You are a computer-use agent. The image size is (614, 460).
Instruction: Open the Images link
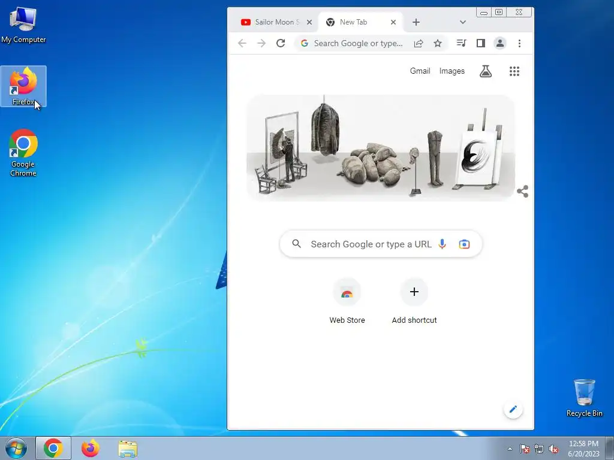[452, 71]
